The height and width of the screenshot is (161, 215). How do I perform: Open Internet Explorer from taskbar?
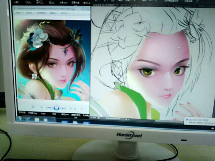point(29,119)
